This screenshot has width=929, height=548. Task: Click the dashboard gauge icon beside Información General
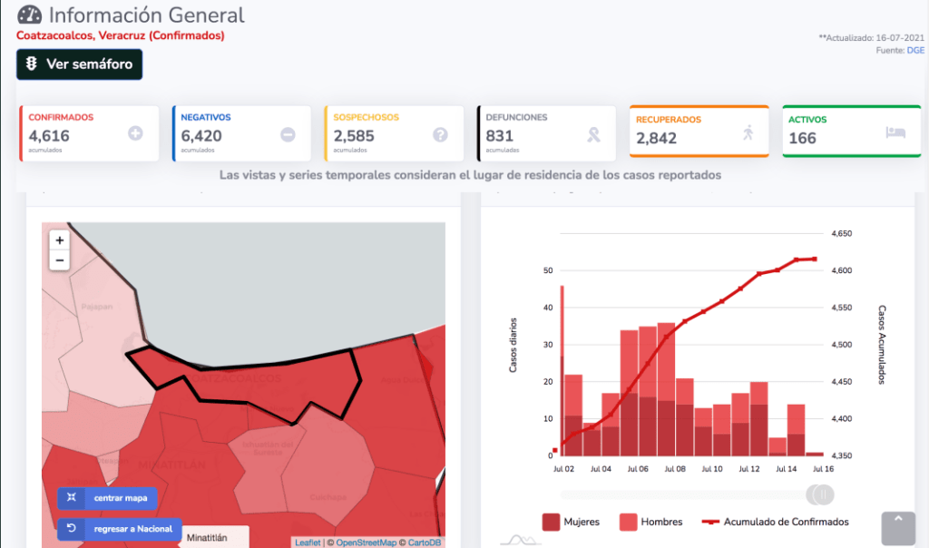(x=29, y=15)
